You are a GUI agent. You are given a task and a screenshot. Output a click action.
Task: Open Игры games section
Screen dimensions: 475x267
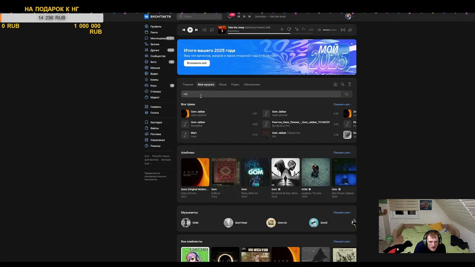point(153,86)
